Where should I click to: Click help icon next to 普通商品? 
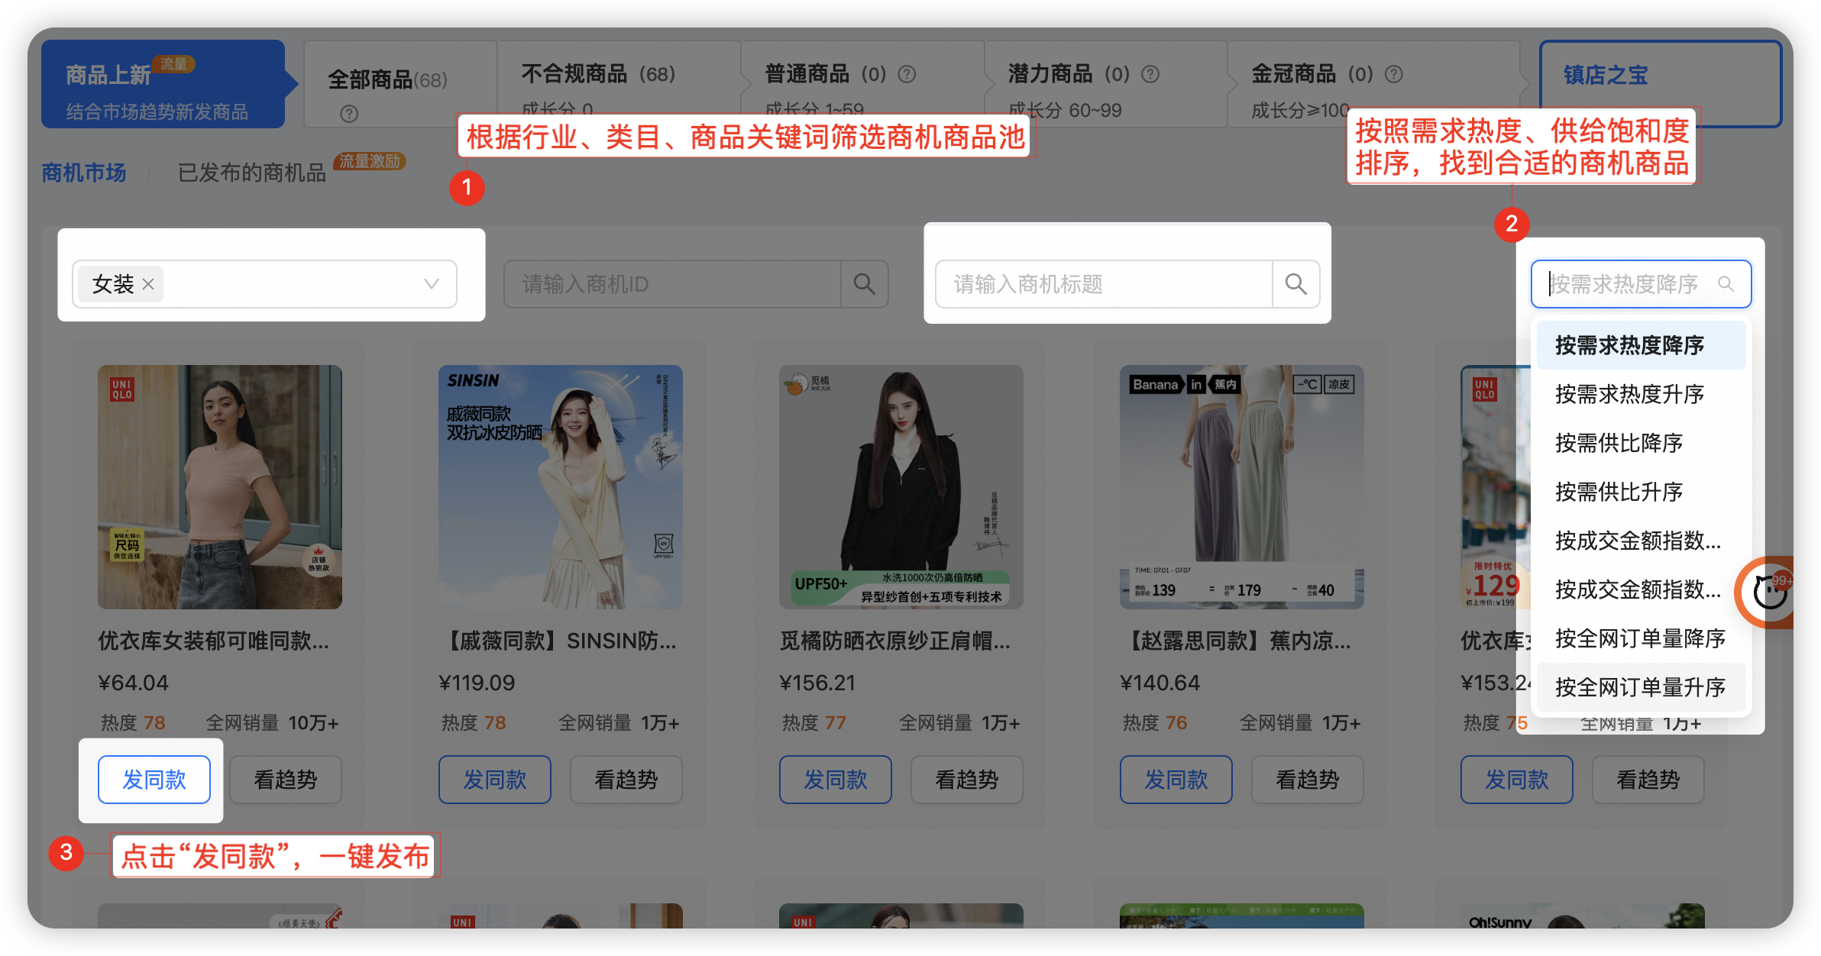pyautogui.click(x=907, y=74)
